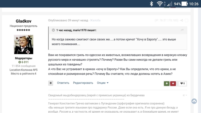
Task: Click the Редактировать edit link
Action: (83, 83)
